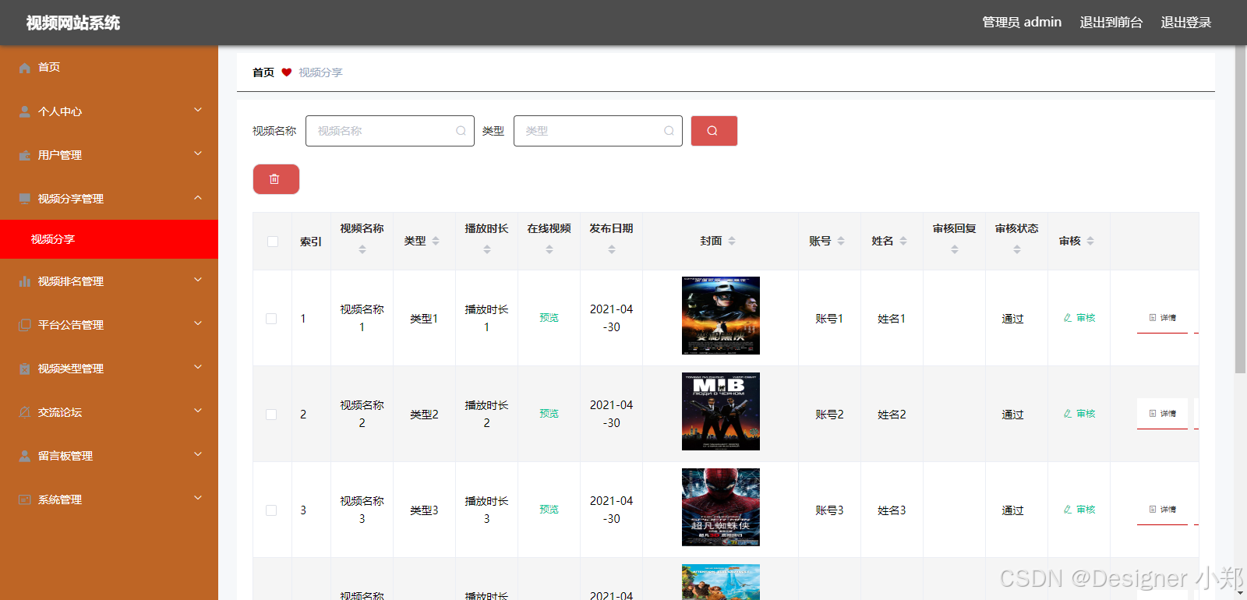Select 视频分享 submenu item

tap(109, 239)
